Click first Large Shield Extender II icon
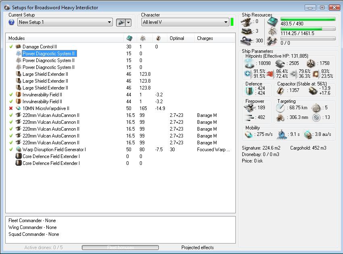 click(19, 74)
